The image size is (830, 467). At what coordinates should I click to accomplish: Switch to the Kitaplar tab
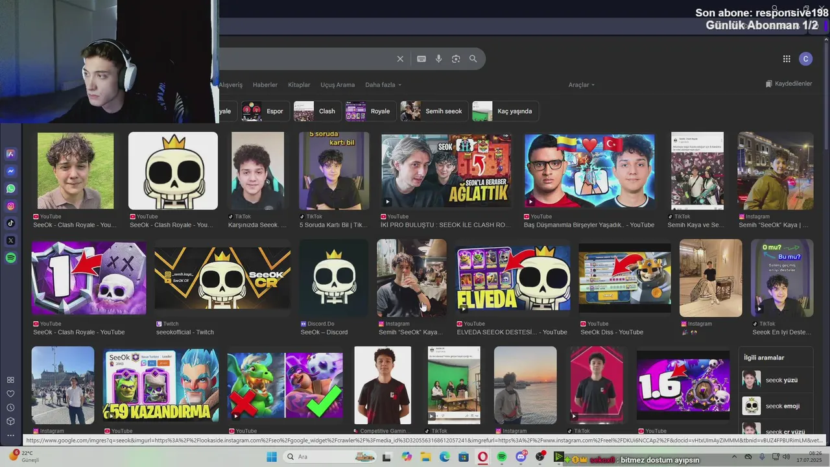pyautogui.click(x=299, y=85)
